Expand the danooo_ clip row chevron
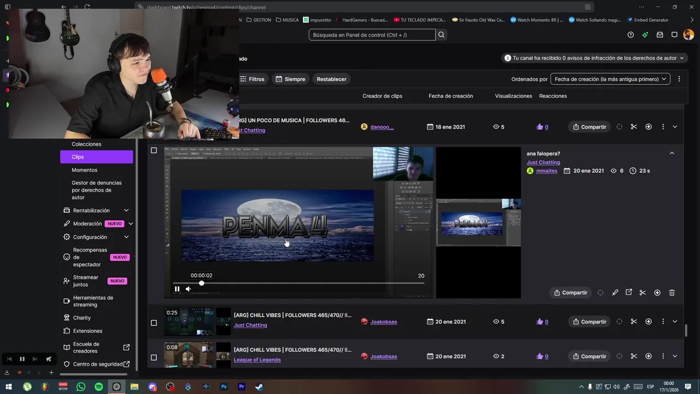Screen dimensions: 700x394 tap(675, 127)
